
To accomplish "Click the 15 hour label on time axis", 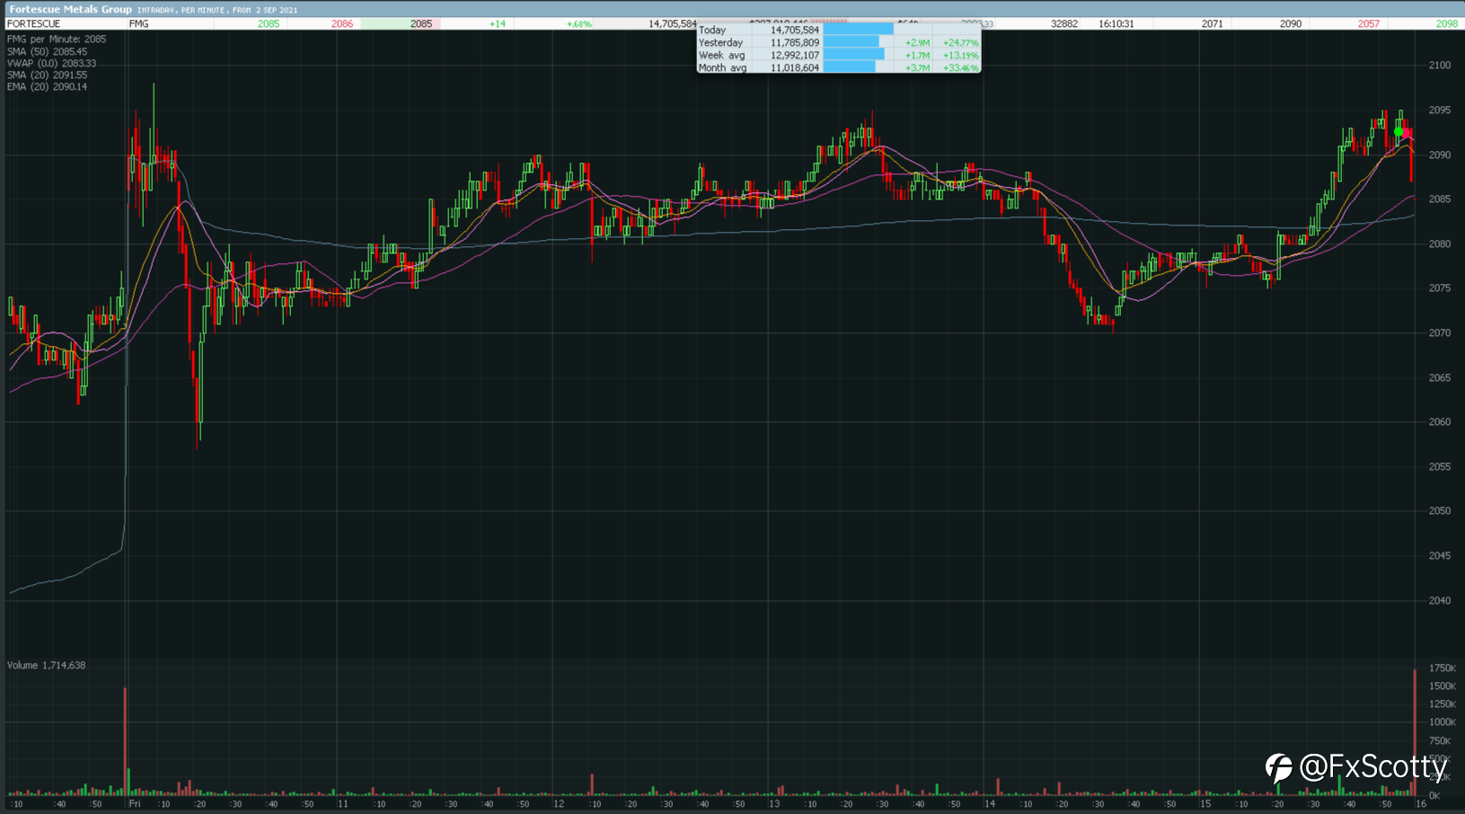I will point(1205,804).
